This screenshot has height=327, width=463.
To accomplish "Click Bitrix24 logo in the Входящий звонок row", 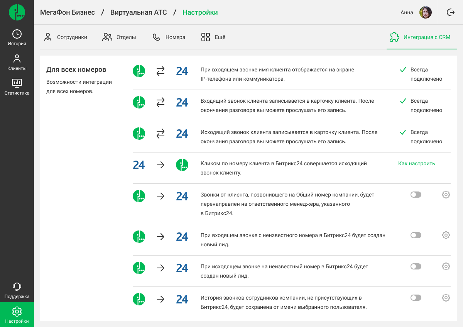I will pos(182,102).
